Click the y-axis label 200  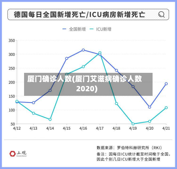pyautogui.click(x=12, y=82)
